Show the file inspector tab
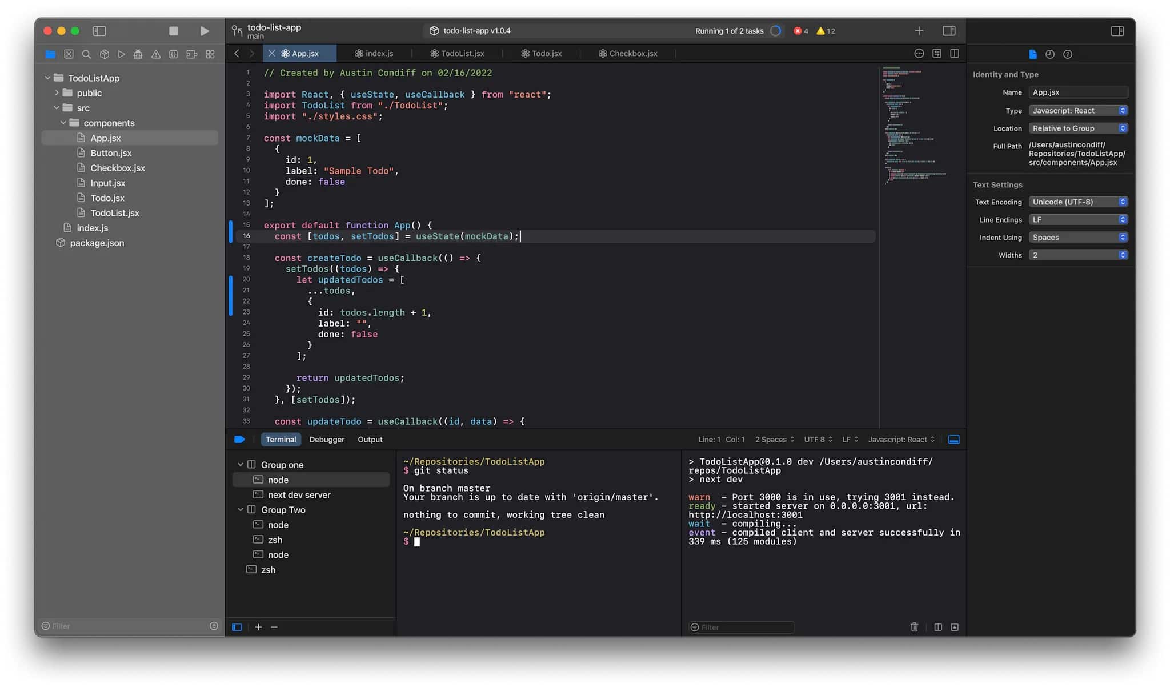Image resolution: width=1170 pixels, height=688 pixels. 1033,54
